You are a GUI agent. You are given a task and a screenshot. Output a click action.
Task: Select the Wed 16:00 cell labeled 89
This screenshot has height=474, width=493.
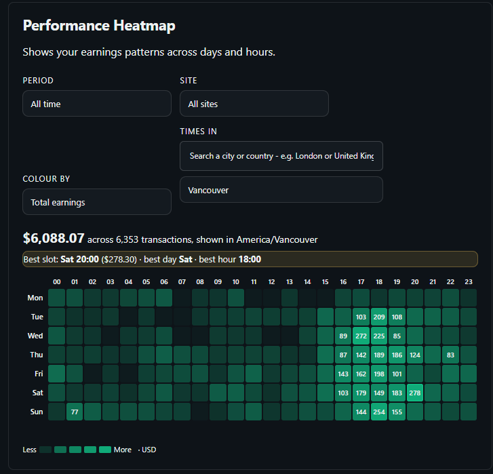pyautogui.click(x=343, y=336)
